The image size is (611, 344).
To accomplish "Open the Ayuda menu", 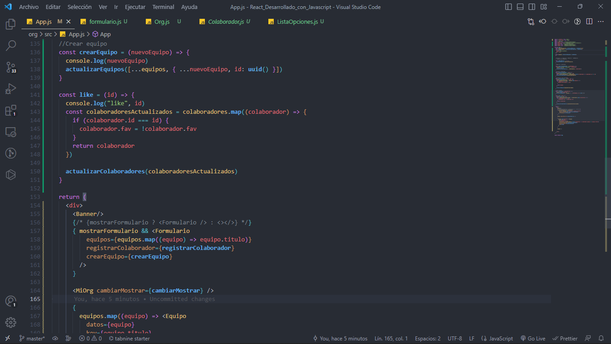I will 189,7.
